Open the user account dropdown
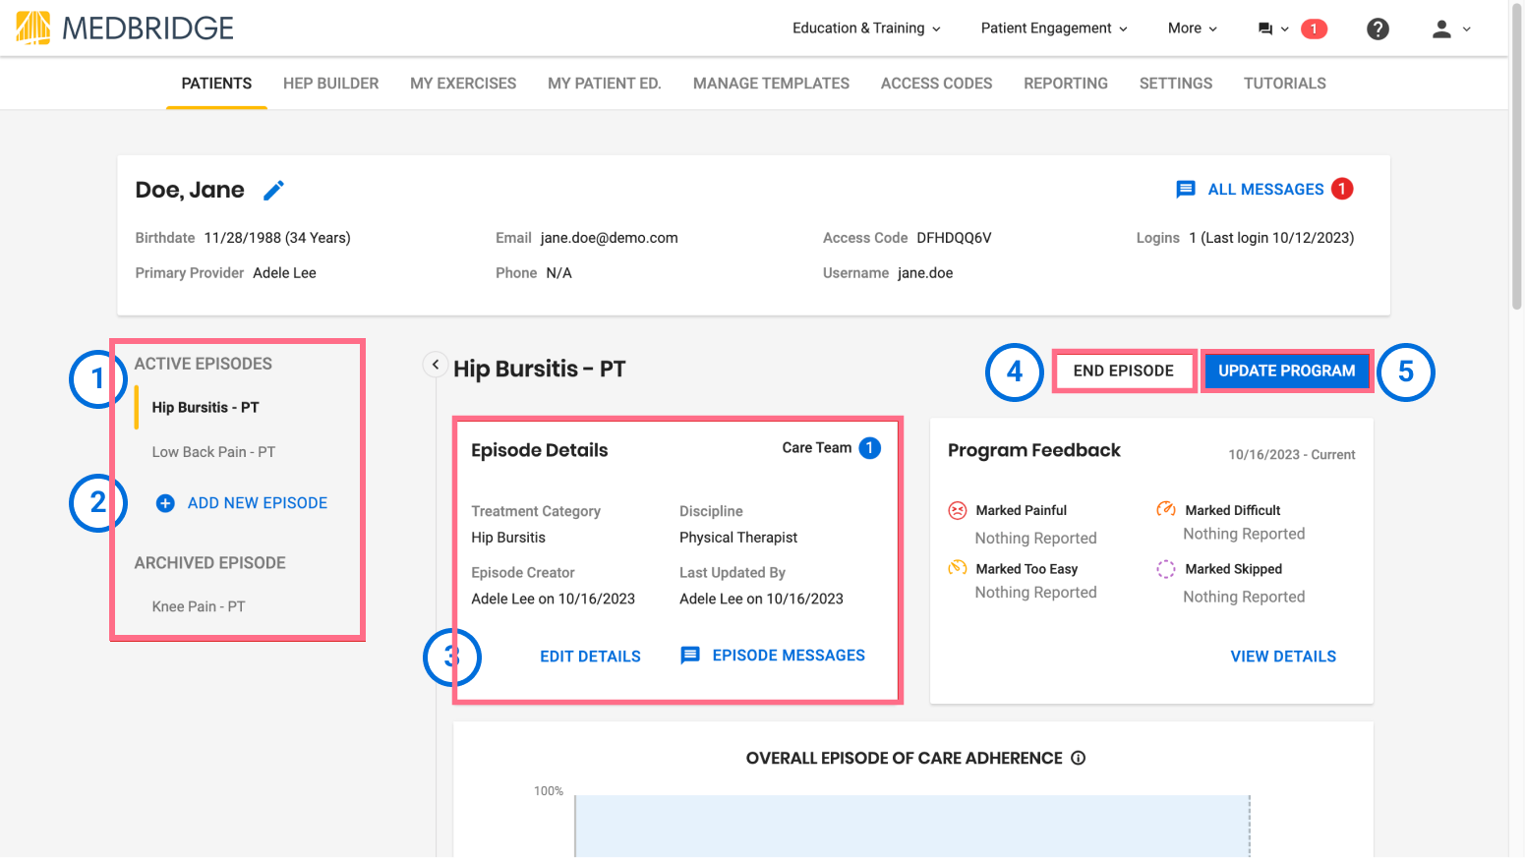 (1450, 29)
